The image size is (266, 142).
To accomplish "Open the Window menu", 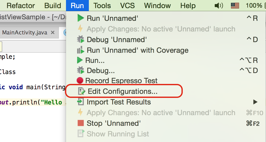I will coord(157,6).
